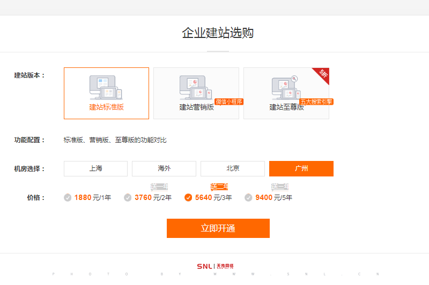
Task: Select the 建站标准版 devices icon
Action: coord(106,87)
